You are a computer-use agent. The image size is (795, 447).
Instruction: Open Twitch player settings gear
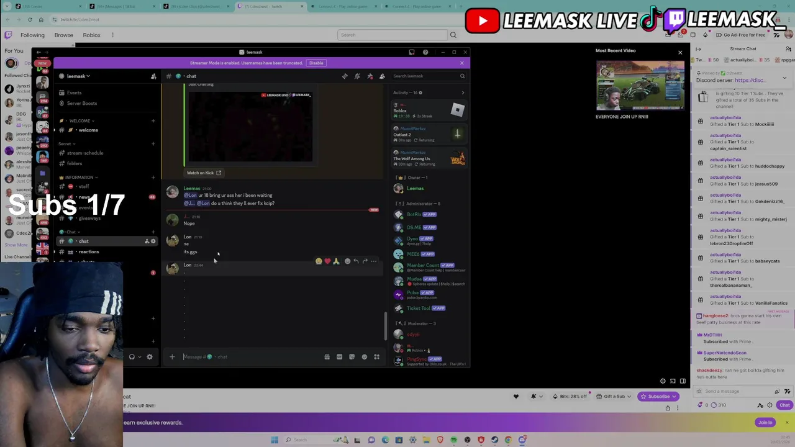(663, 381)
